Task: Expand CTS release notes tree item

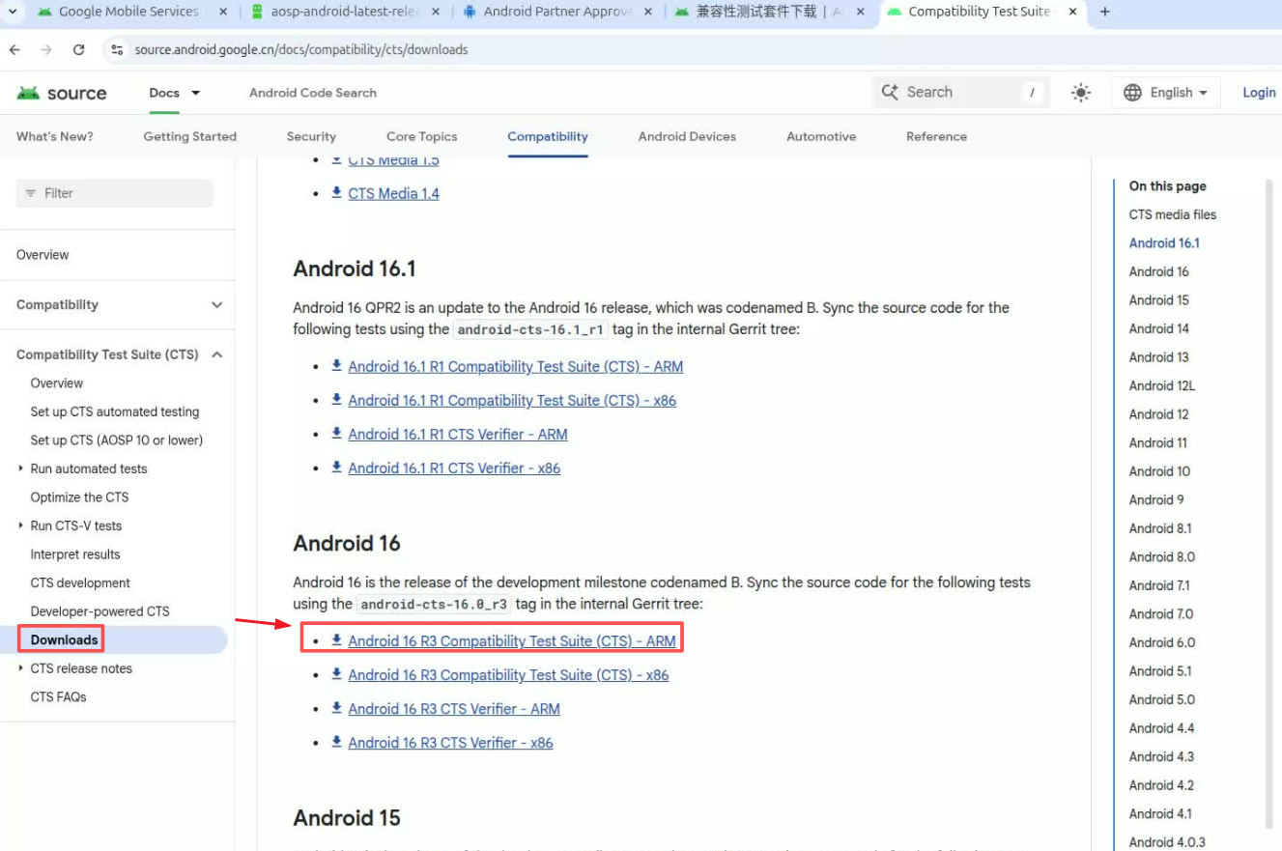Action: (x=21, y=668)
